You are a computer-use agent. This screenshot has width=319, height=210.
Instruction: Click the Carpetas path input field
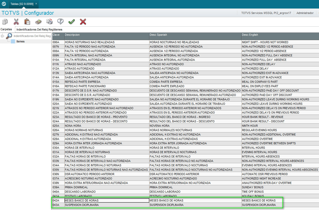pos(167,29)
